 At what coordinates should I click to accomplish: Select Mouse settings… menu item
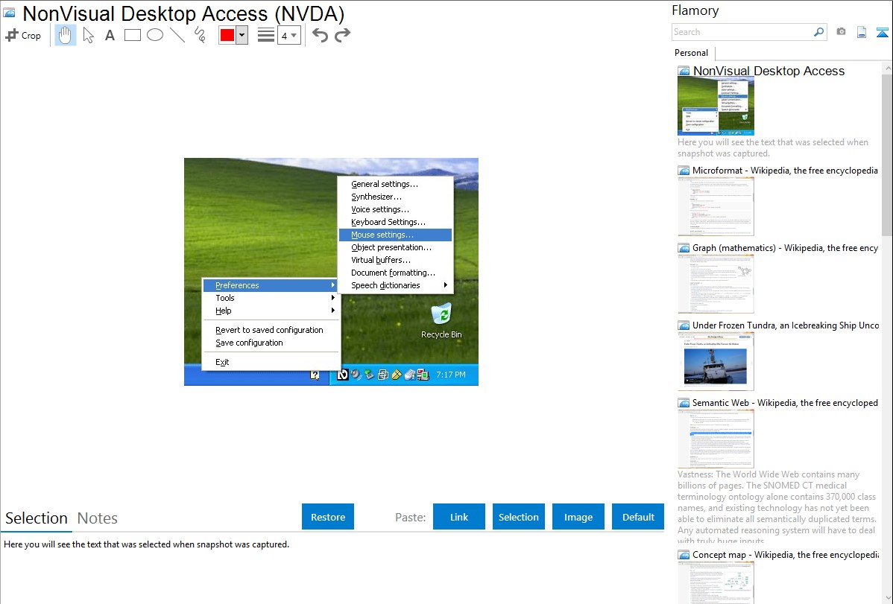[395, 235]
